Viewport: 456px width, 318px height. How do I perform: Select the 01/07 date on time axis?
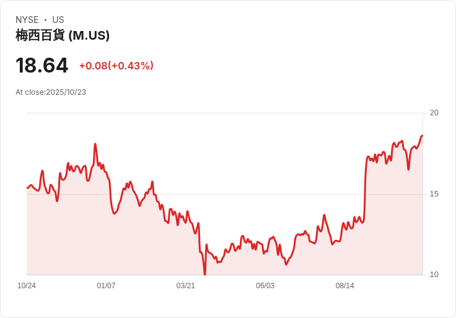tap(106, 286)
